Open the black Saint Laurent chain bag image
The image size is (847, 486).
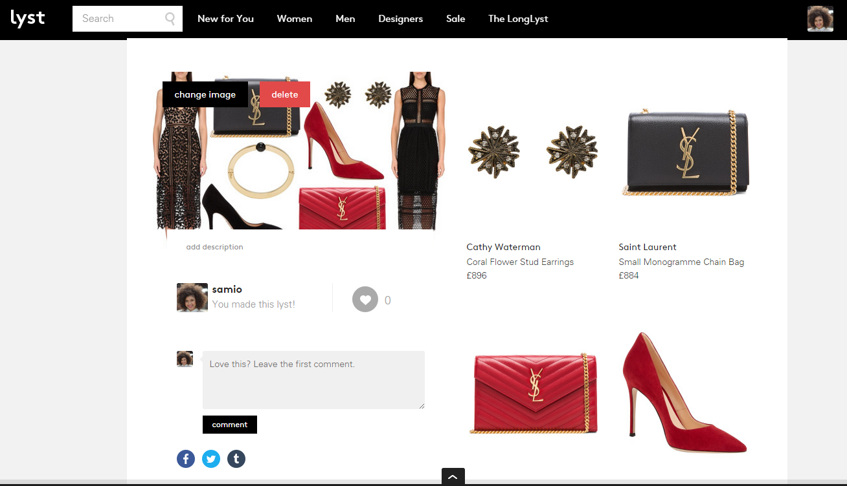pos(686,152)
